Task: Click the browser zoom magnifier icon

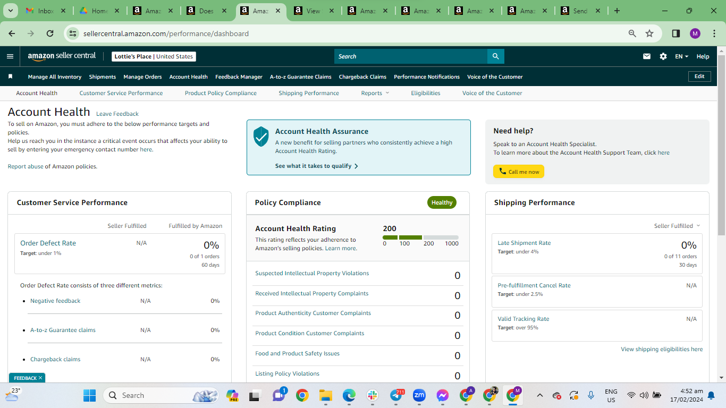Action: pos(632,33)
